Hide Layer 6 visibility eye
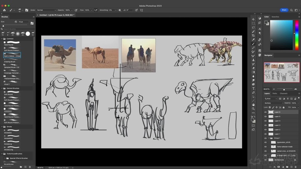 pos(266,112)
